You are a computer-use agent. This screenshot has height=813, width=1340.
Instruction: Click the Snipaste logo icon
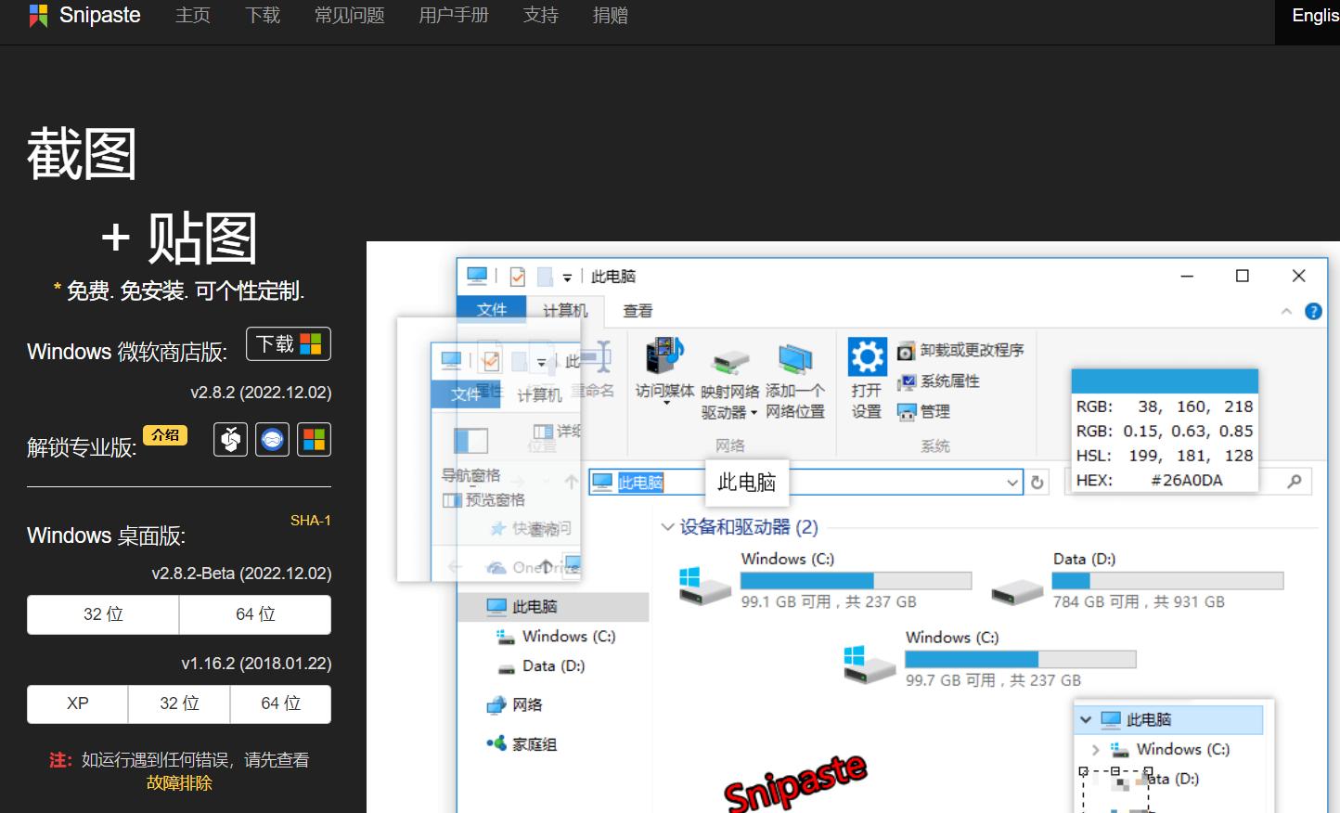tap(38, 16)
